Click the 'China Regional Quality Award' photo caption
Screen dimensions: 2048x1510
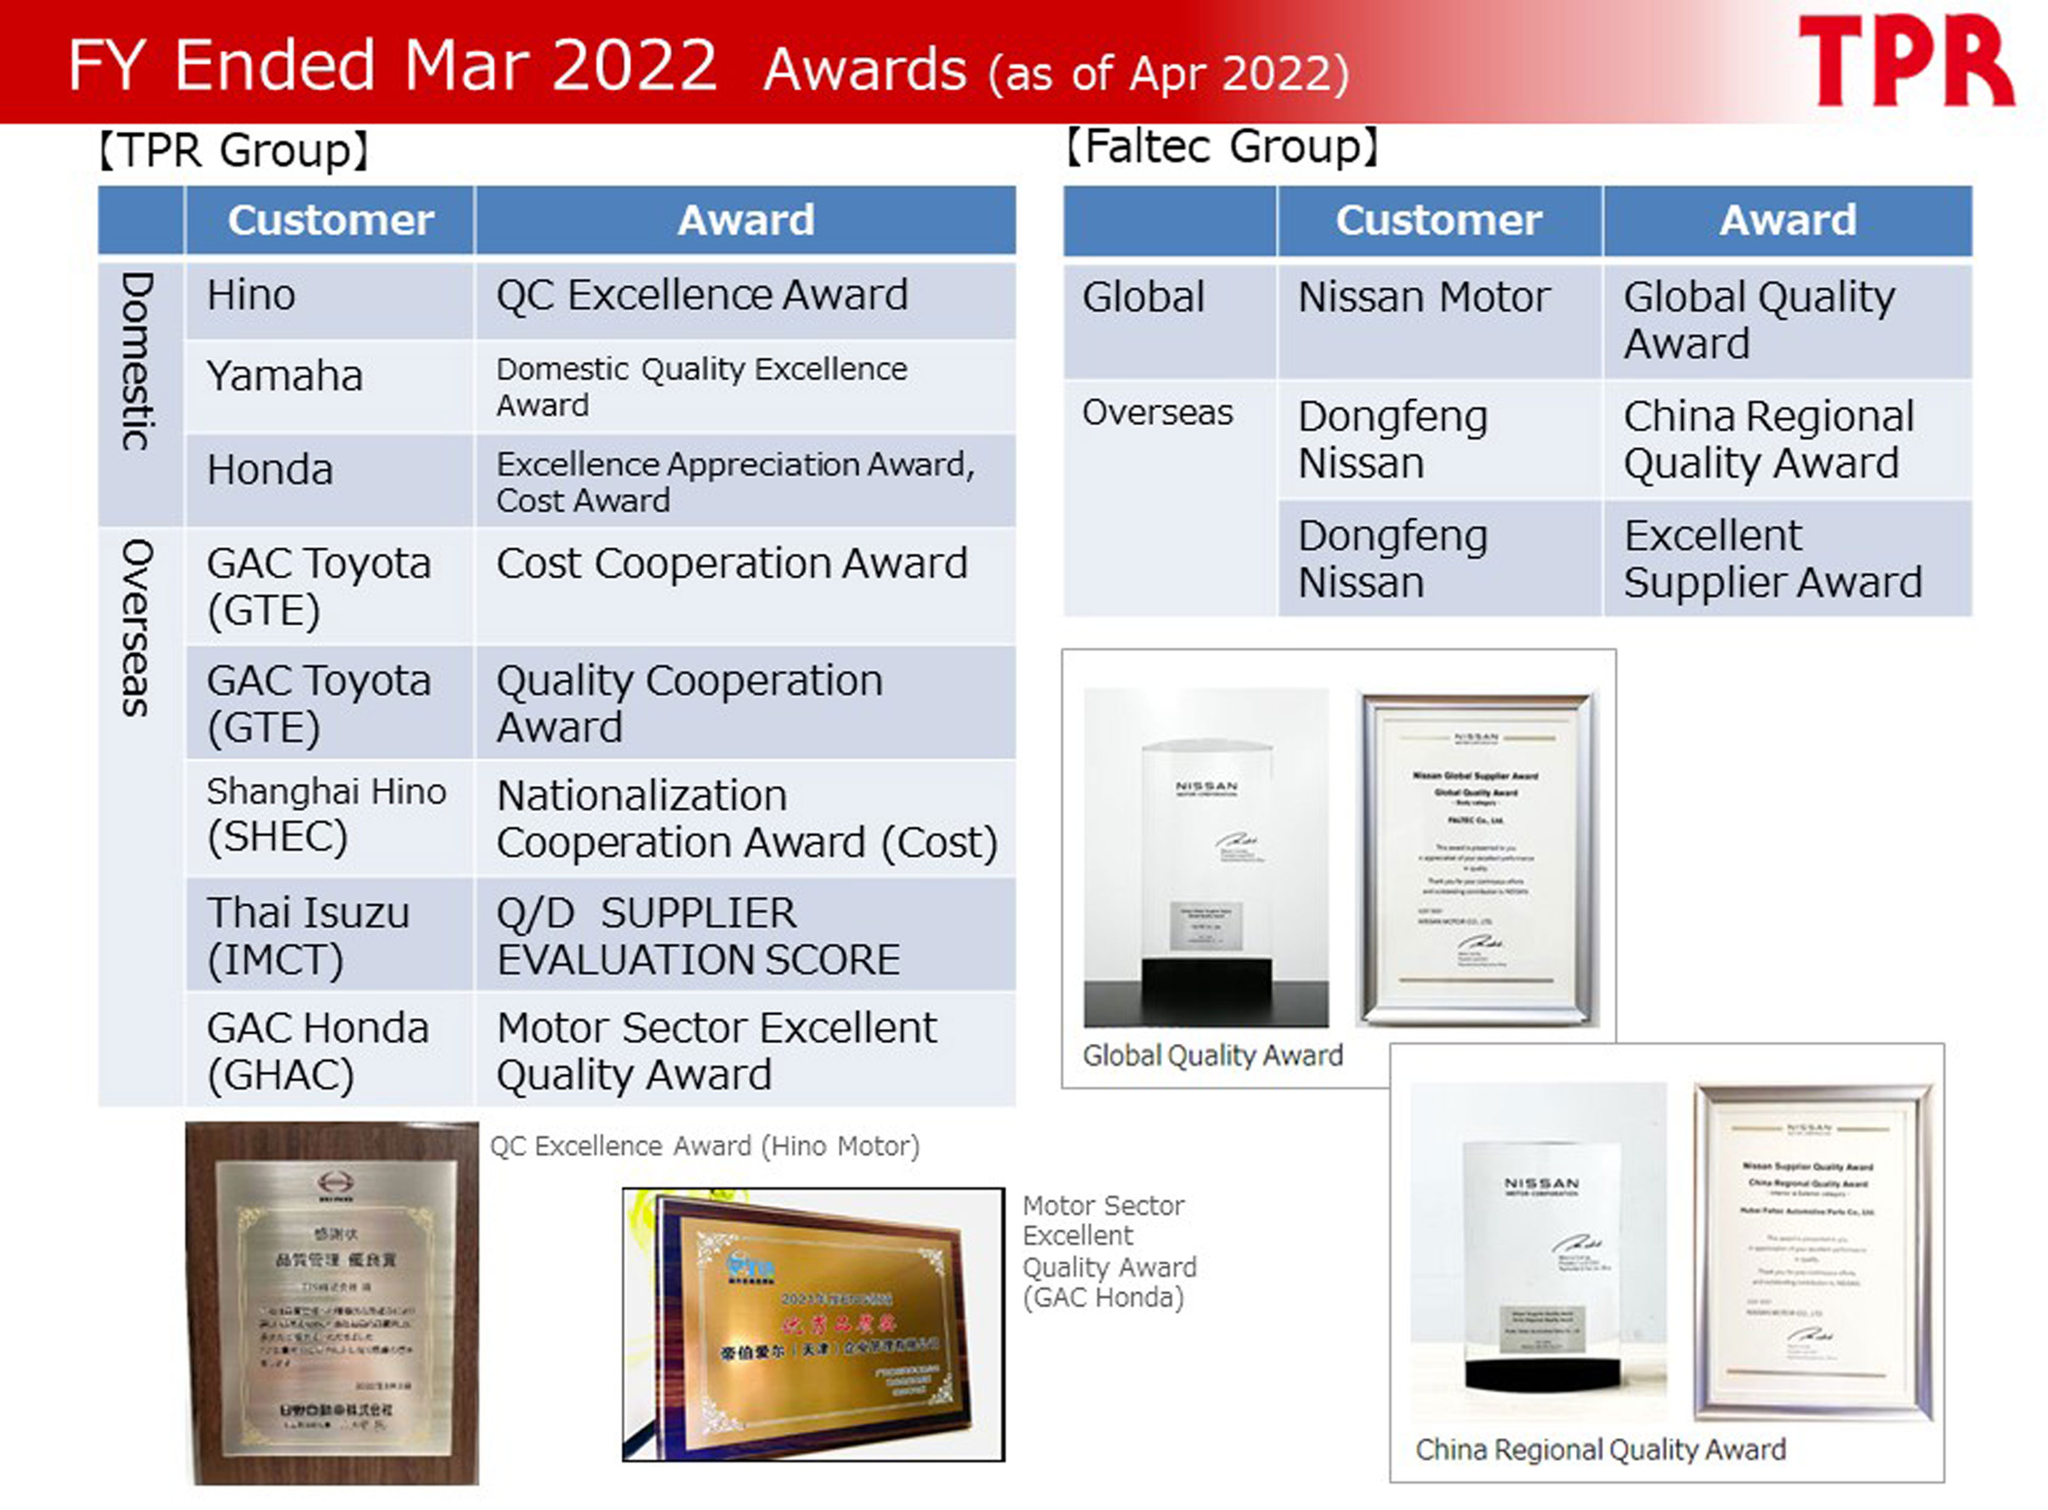[x=1600, y=1450]
